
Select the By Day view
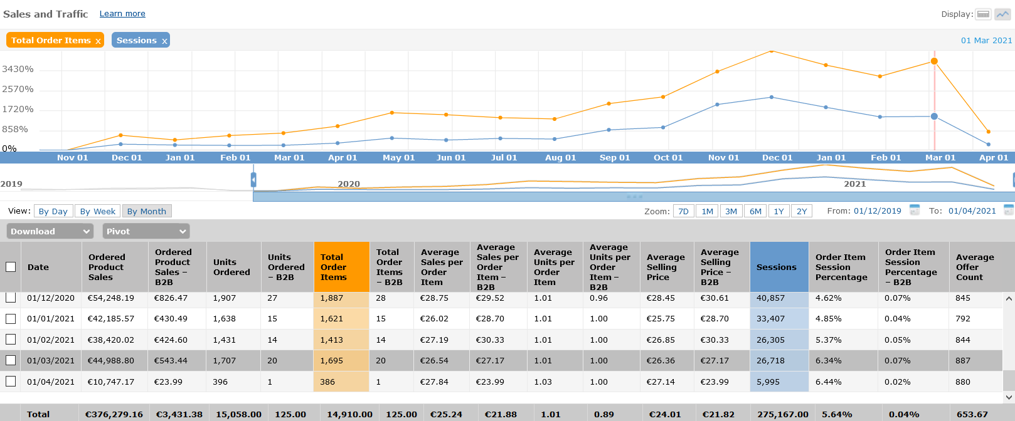pos(53,211)
